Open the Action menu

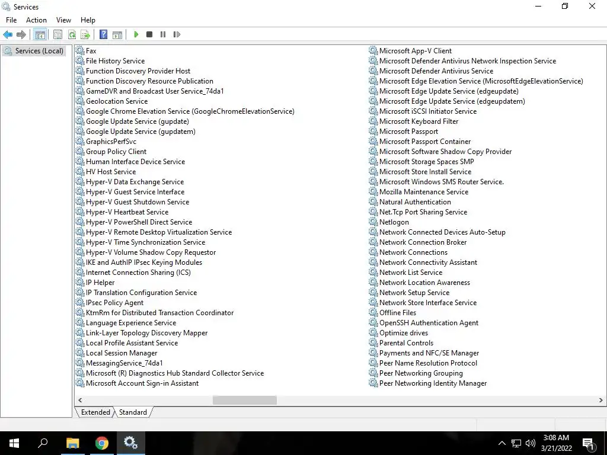[x=36, y=20]
